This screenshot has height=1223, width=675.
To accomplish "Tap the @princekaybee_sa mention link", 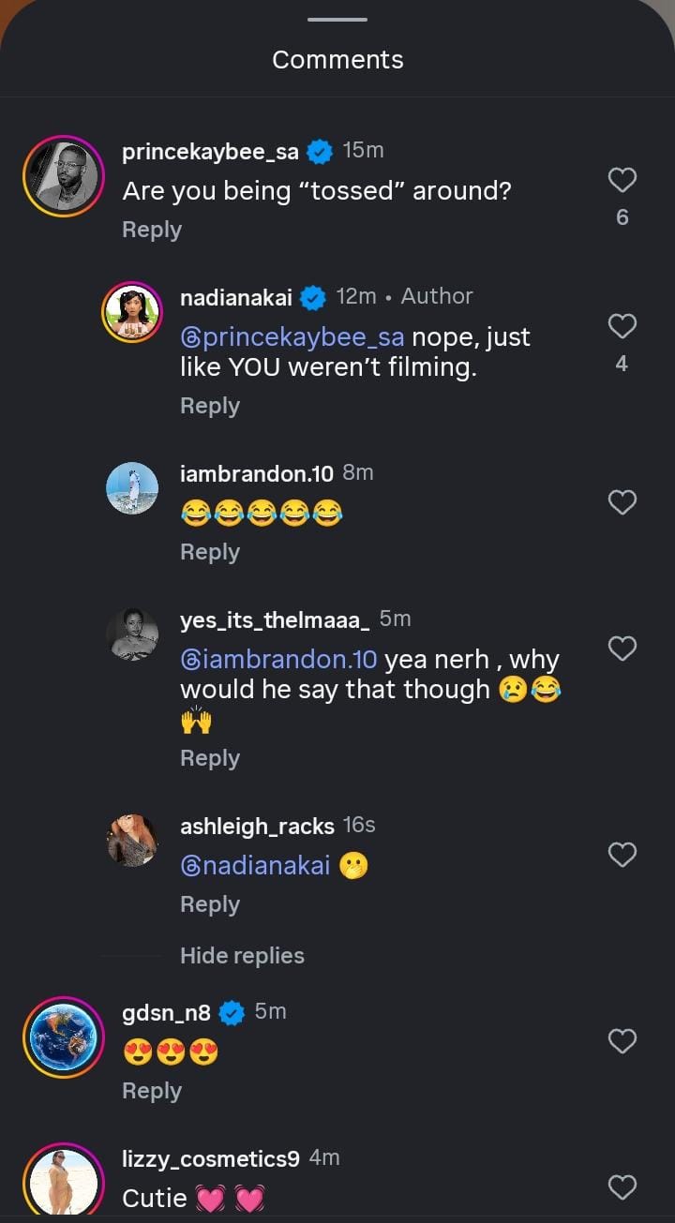I will (x=292, y=337).
